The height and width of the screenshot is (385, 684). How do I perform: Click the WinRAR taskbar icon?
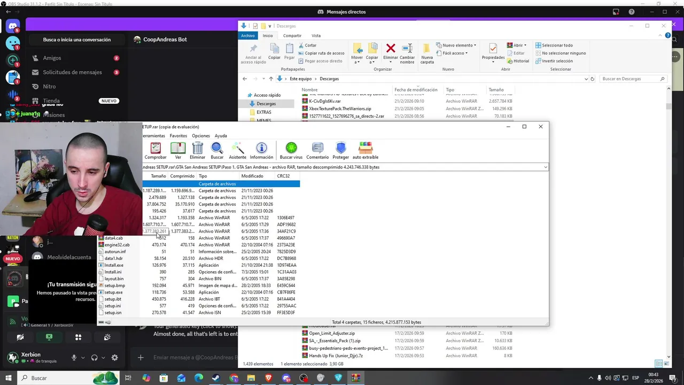[355, 378]
